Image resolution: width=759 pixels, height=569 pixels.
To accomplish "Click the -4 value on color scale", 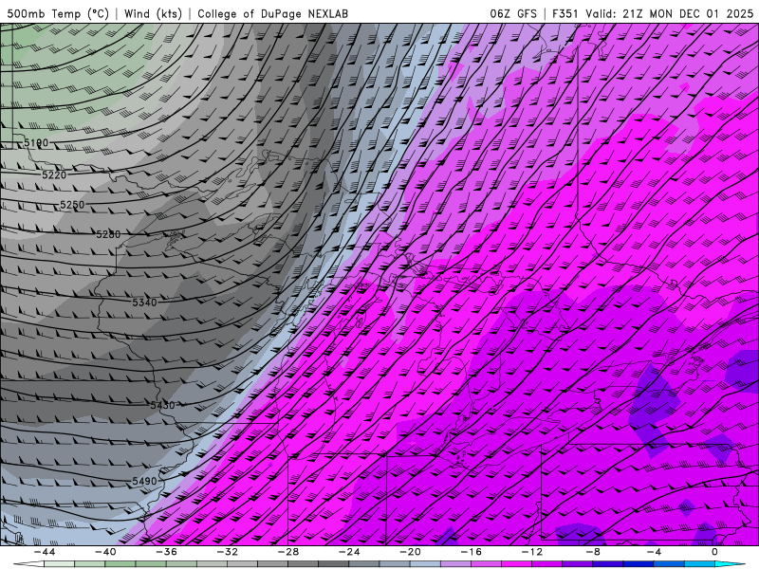I will 654,552.
